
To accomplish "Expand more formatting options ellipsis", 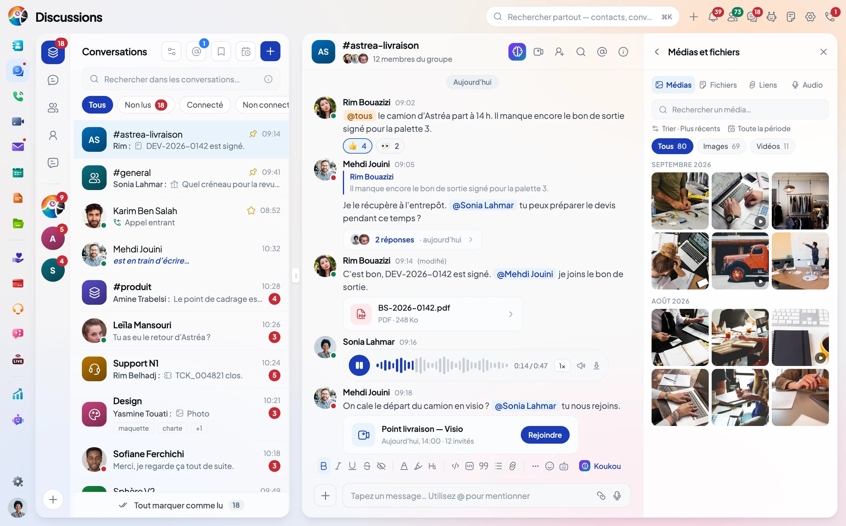I will (535, 466).
